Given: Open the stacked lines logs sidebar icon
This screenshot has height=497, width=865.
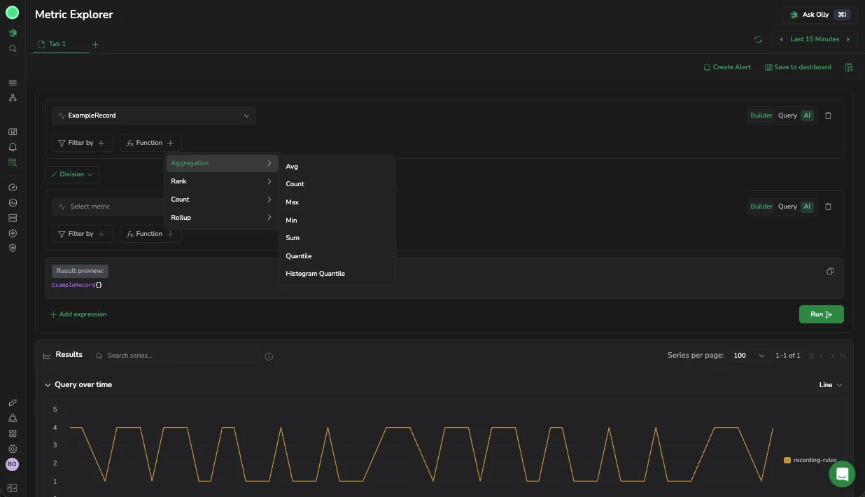Looking at the screenshot, I should click(x=13, y=83).
